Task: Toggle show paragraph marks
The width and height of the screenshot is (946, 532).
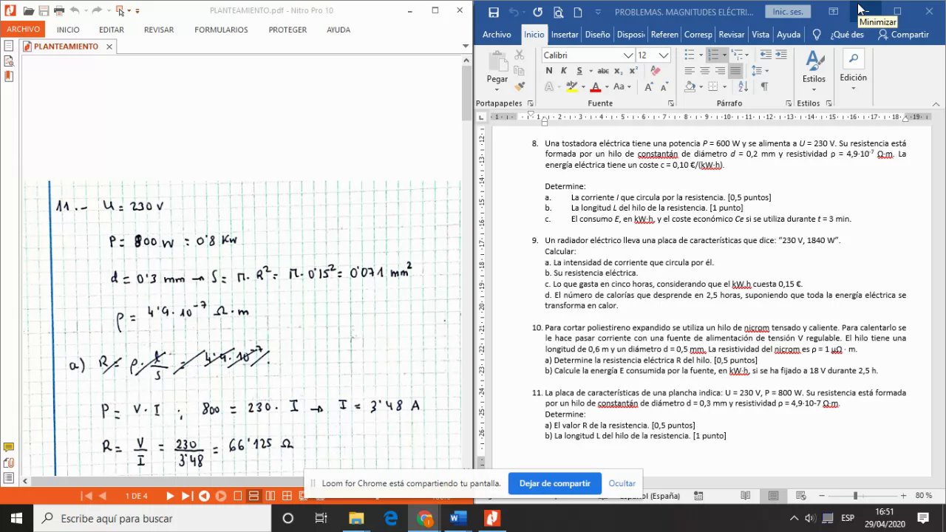Action: coord(764,86)
